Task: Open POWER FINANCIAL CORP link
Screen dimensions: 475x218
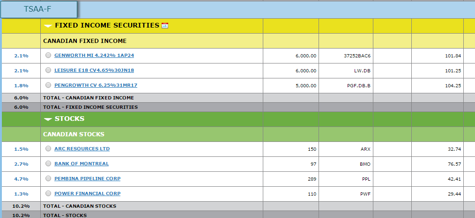Action: tap(87, 193)
